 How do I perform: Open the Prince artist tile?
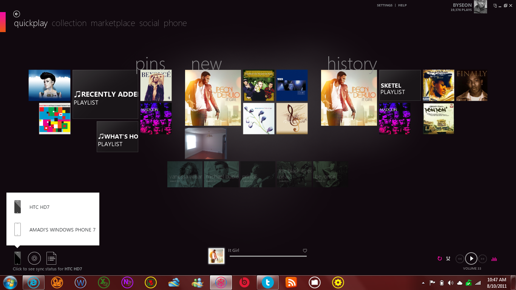[258, 174]
